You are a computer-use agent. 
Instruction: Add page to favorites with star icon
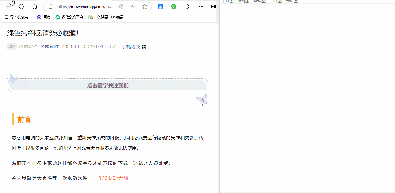144,7
